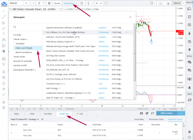Open the ideas lightbulb in right sidebar
Screen dimensions: 193x140
click(189, 50)
